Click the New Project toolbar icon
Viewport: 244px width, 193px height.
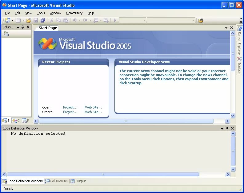click(7, 20)
